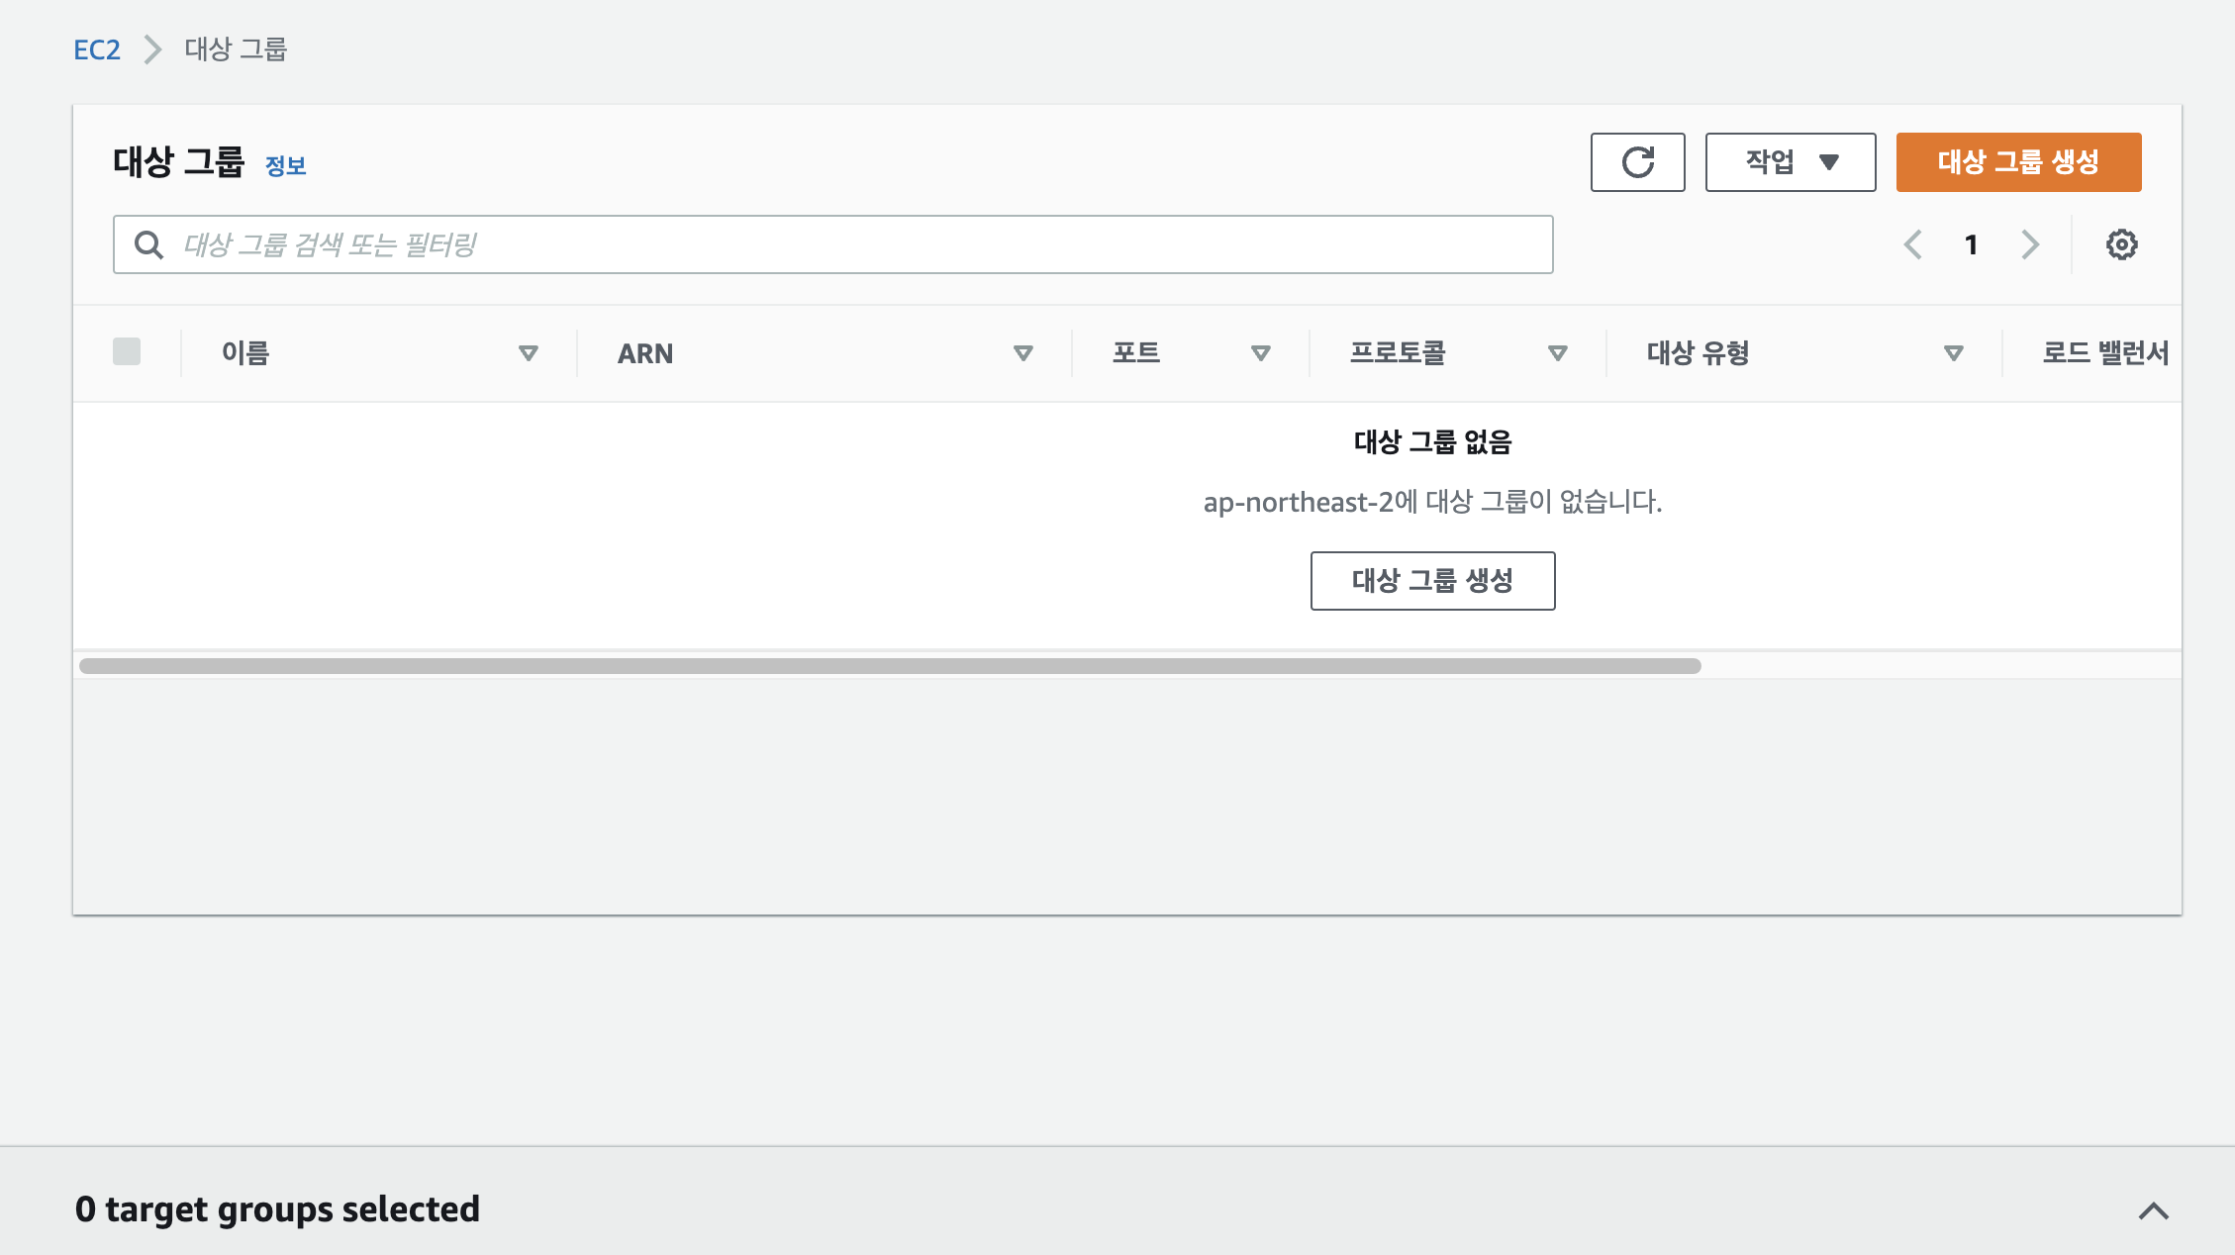Open 정보 info link
The height and width of the screenshot is (1255, 2235).
[x=285, y=166]
